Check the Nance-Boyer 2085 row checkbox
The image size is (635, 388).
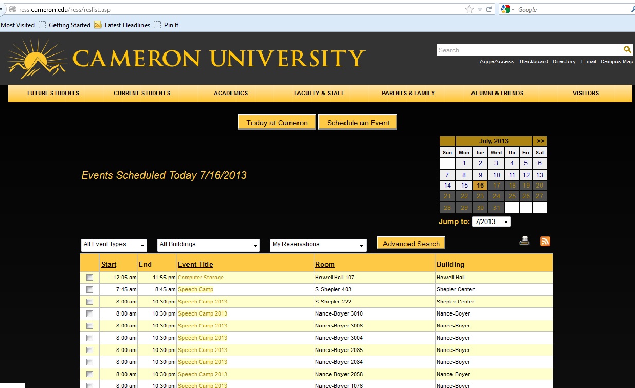coord(89,350)
